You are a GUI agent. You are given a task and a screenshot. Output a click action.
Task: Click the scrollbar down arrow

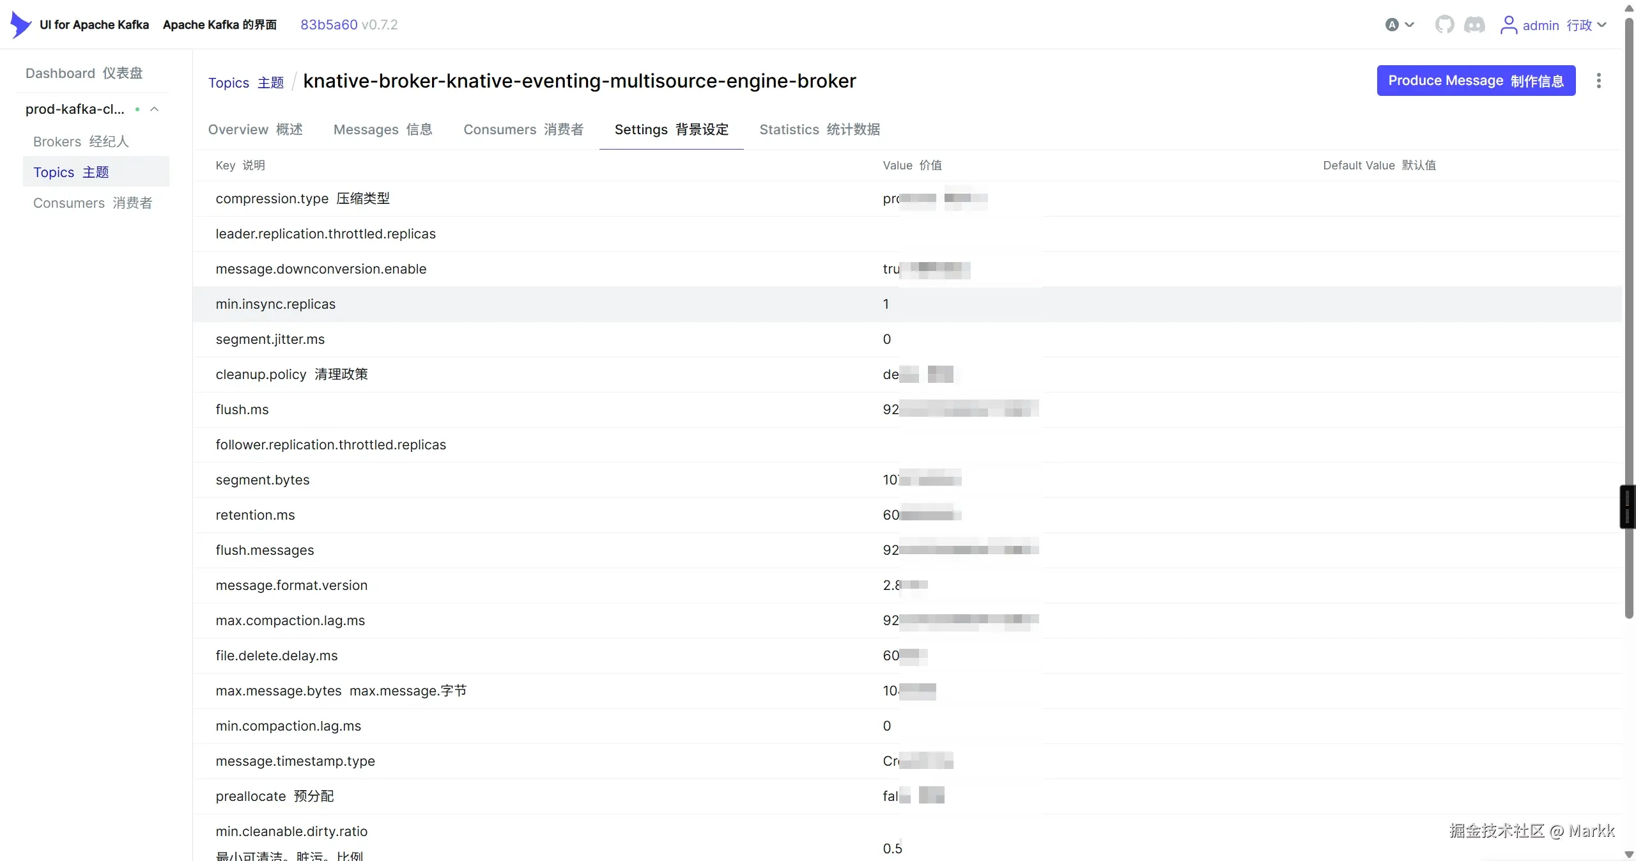tap(1629, 855)
